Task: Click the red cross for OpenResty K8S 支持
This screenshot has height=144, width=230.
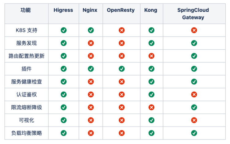Action: [122, 30]
